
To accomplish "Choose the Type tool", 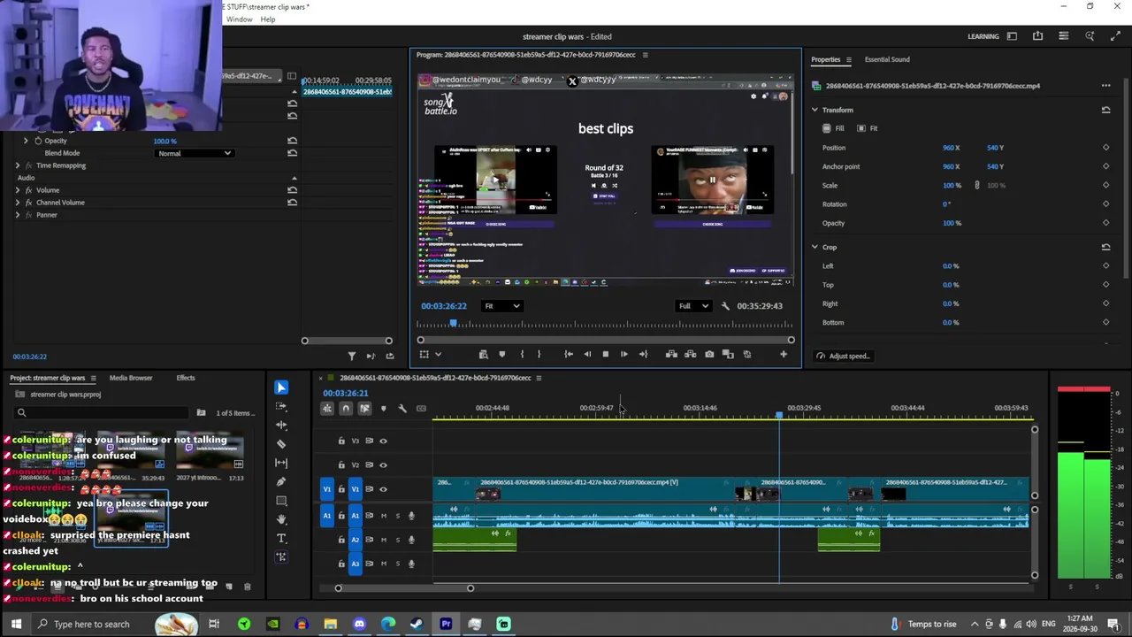I will pos(281,538).
